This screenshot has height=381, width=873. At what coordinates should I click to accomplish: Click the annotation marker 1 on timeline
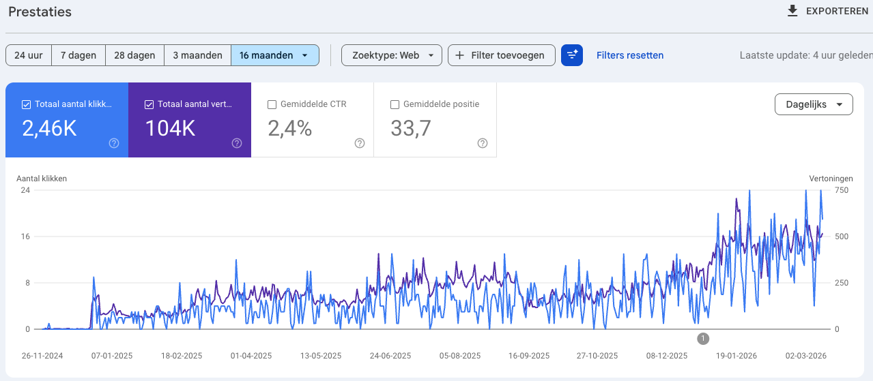click(x=704, y=338)
